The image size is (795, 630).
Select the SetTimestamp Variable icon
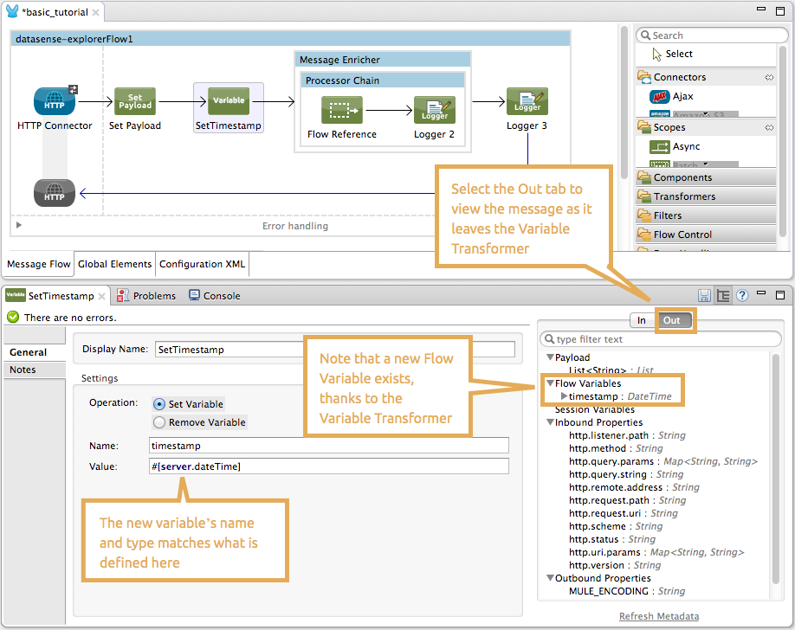[228, 101]
